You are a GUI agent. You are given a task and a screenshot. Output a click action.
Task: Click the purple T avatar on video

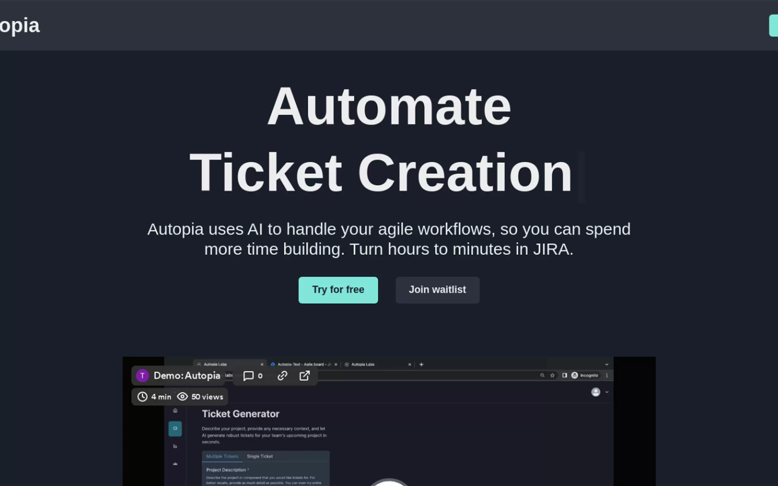tap(142, 376)
